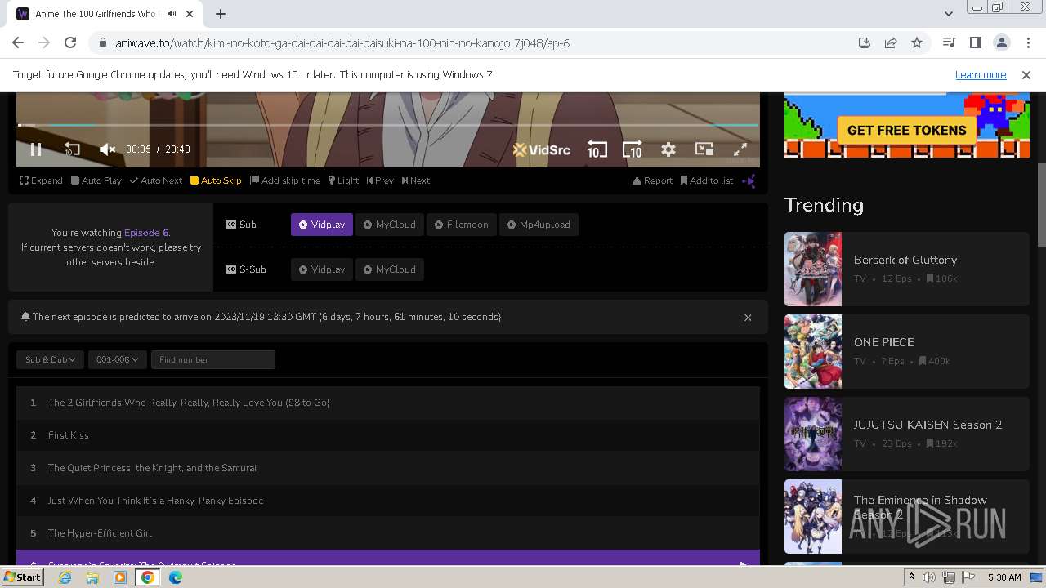Screen dimensions: 1046x588
Task: Rewind the video 10 seconds
Action: click(x=72, y=149)
